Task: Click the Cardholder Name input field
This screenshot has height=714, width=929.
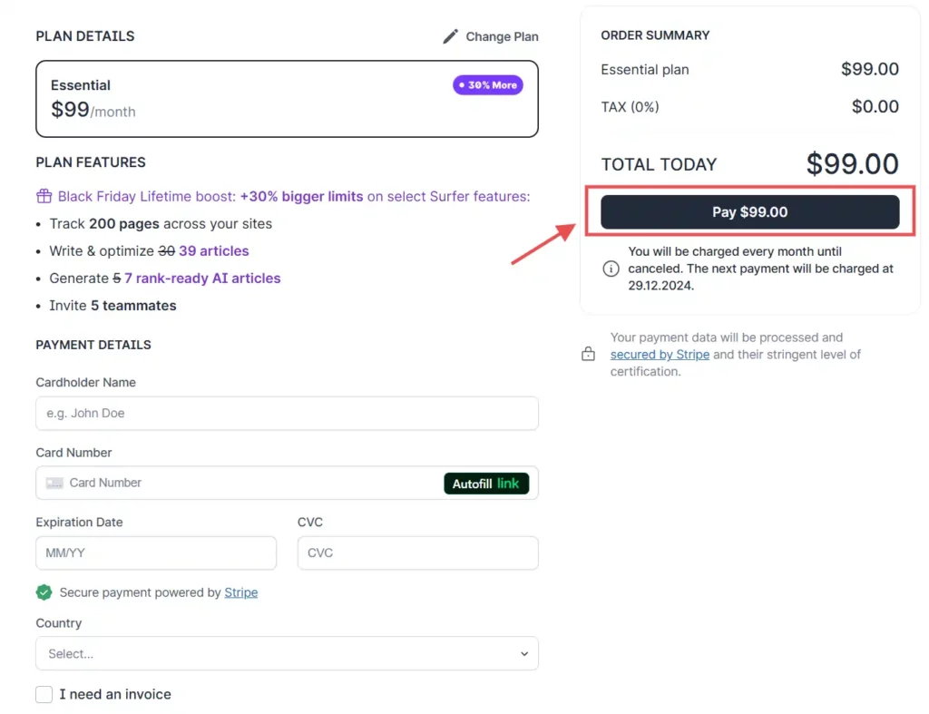Action: click(287, 413)
